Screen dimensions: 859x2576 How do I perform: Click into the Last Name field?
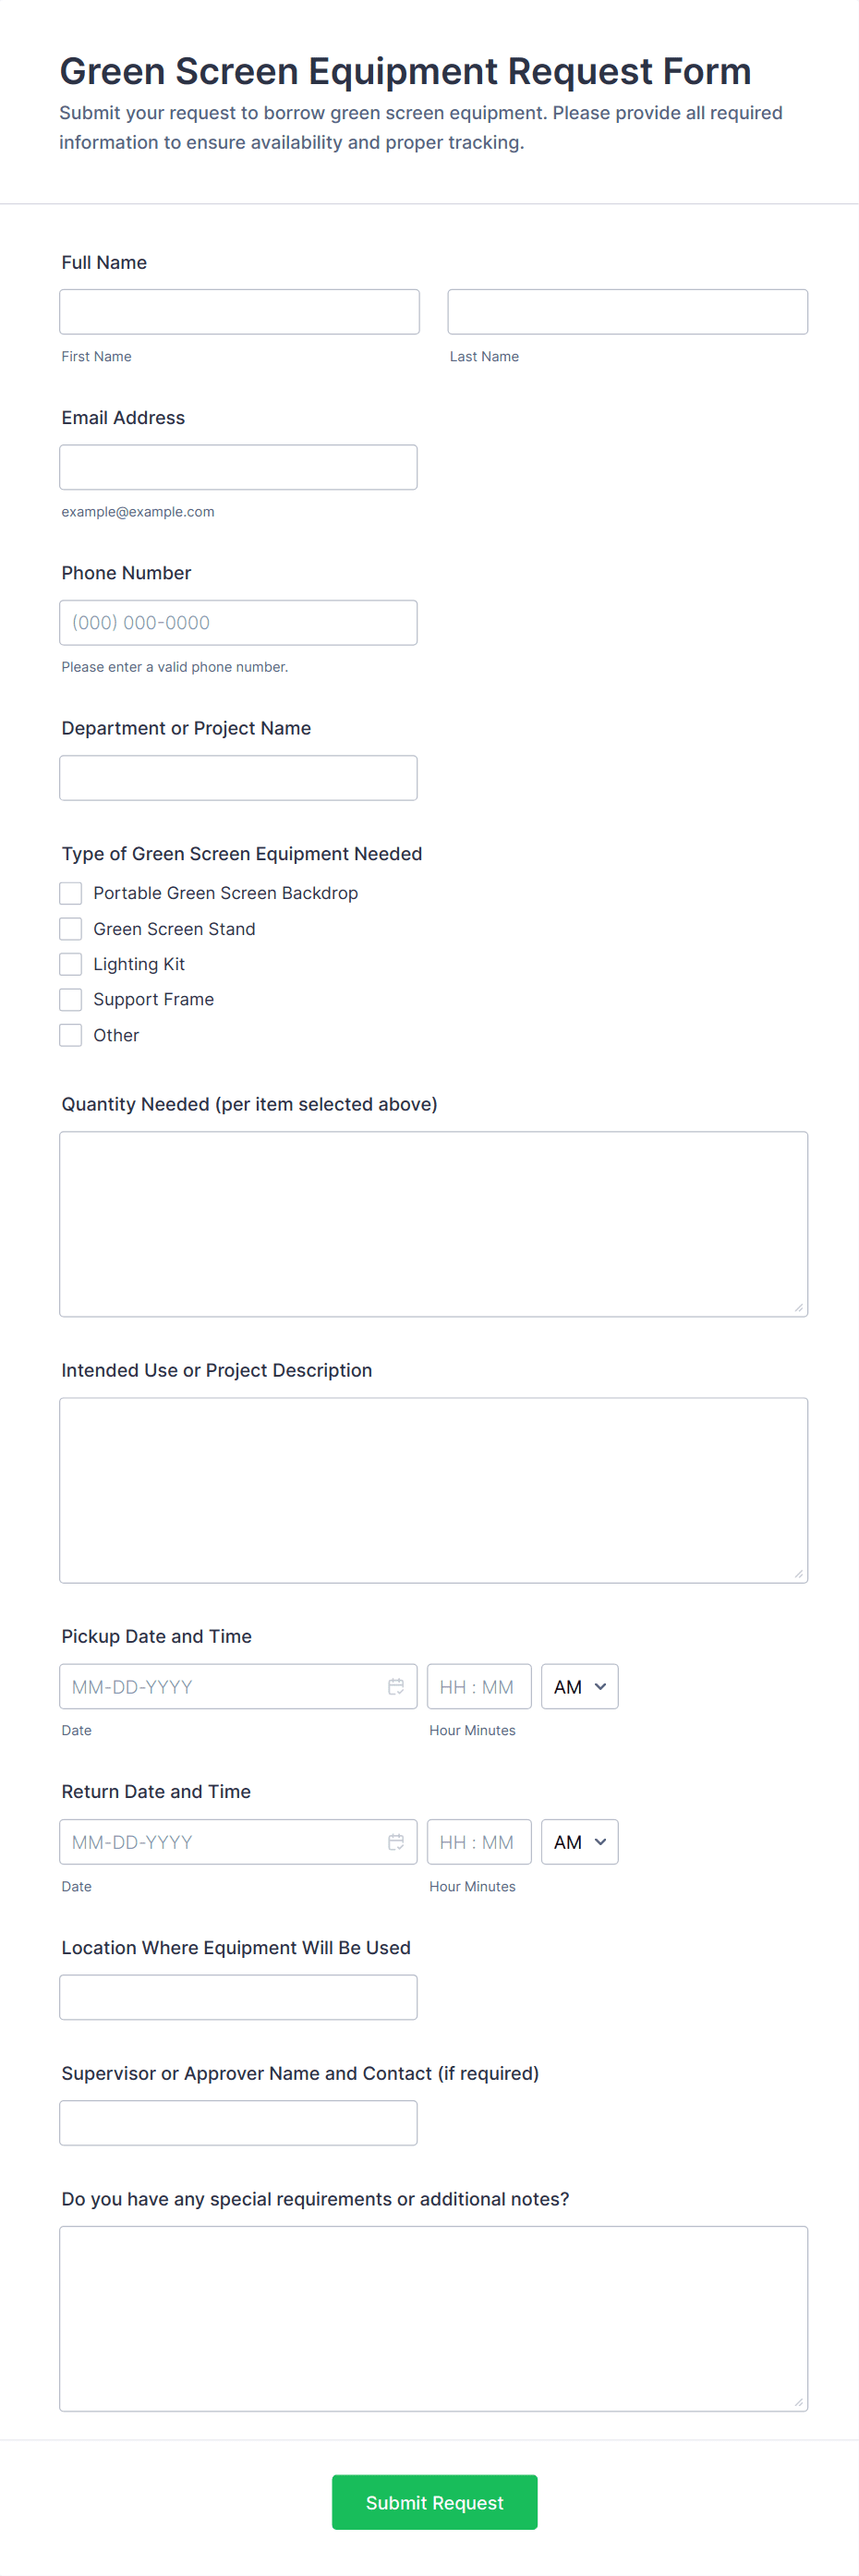[x=627, y=312]
